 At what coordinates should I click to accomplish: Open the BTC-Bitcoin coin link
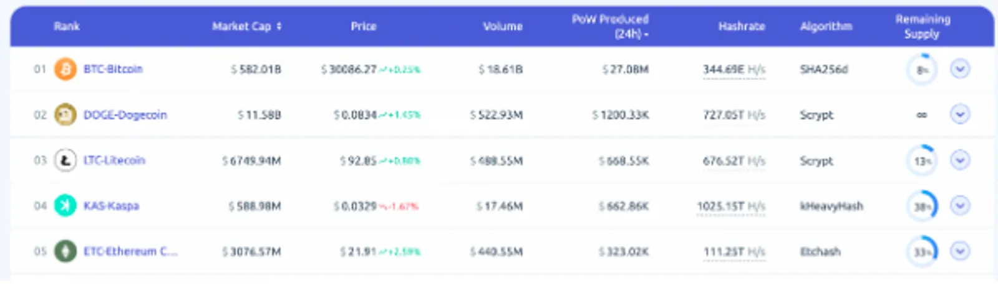[x=113, y=69]
